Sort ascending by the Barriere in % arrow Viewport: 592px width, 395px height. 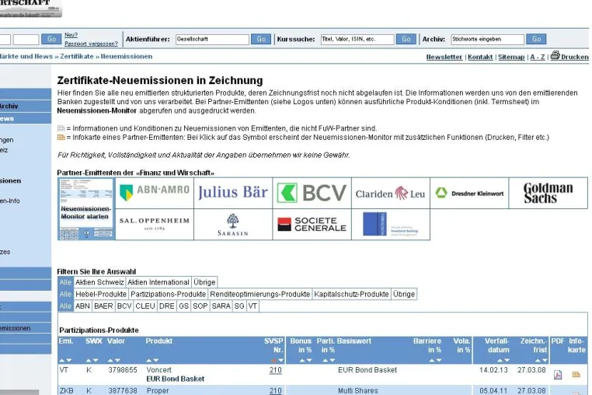[x=431, y=360]
